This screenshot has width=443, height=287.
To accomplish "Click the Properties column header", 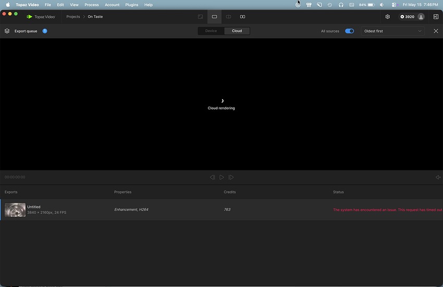I will [122, 192].
